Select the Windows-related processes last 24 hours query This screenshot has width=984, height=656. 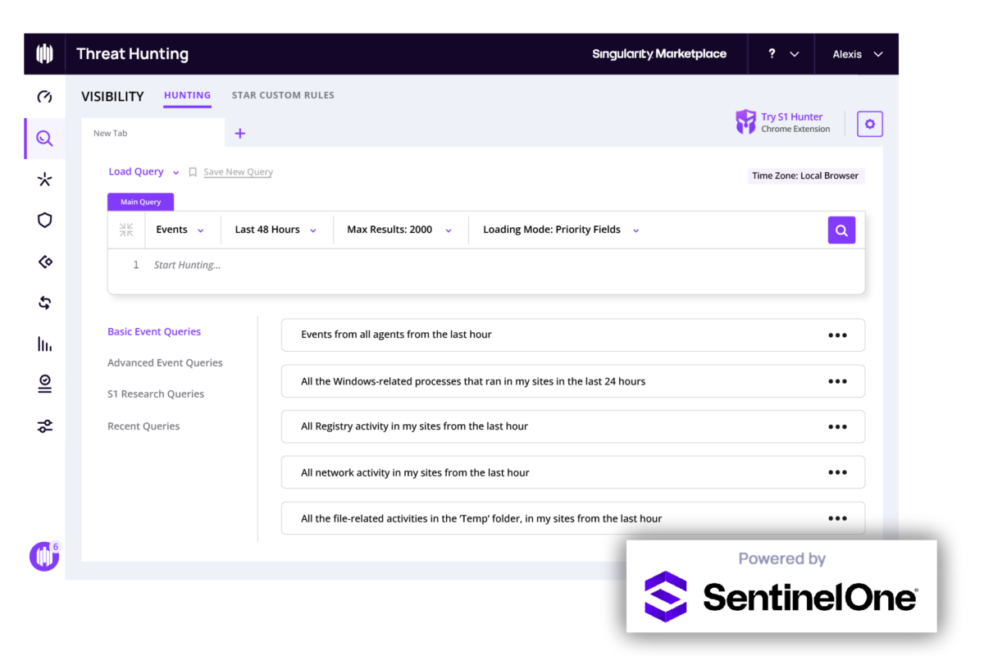pos(572,381)
